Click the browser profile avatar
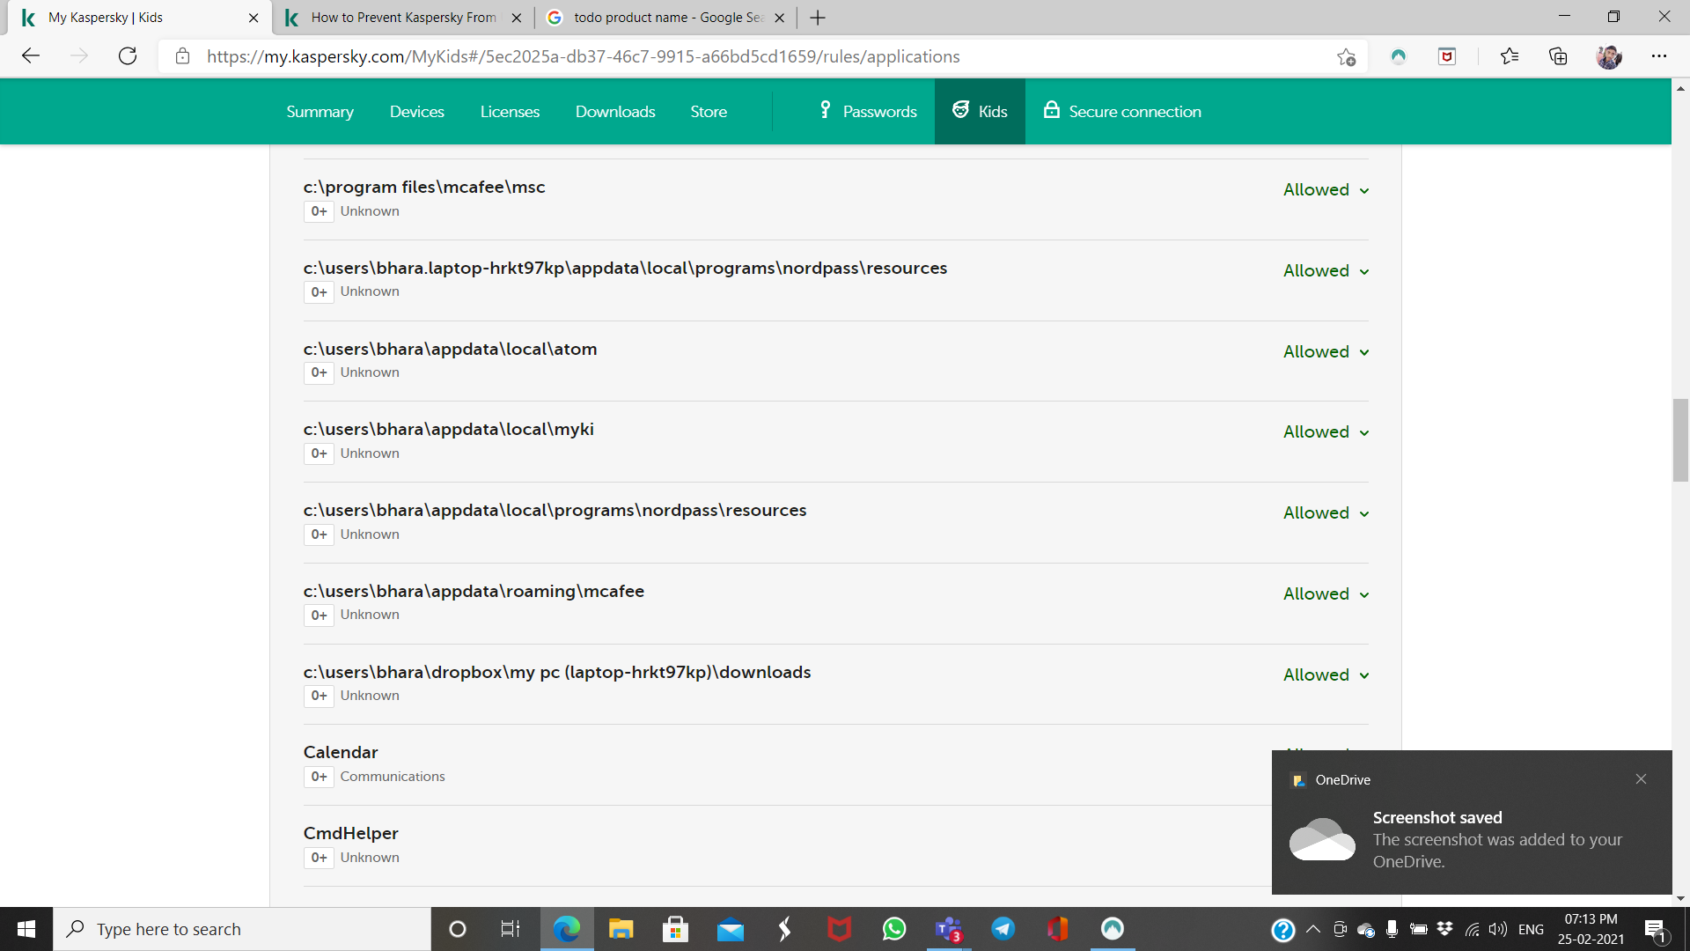The height and width of the screenshot is (951, 1690). click(1609, 56)
